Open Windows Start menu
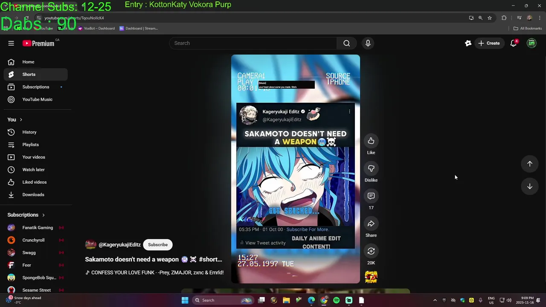The height and width of the screenshot is (307, 546). click(x=185, y=300)
